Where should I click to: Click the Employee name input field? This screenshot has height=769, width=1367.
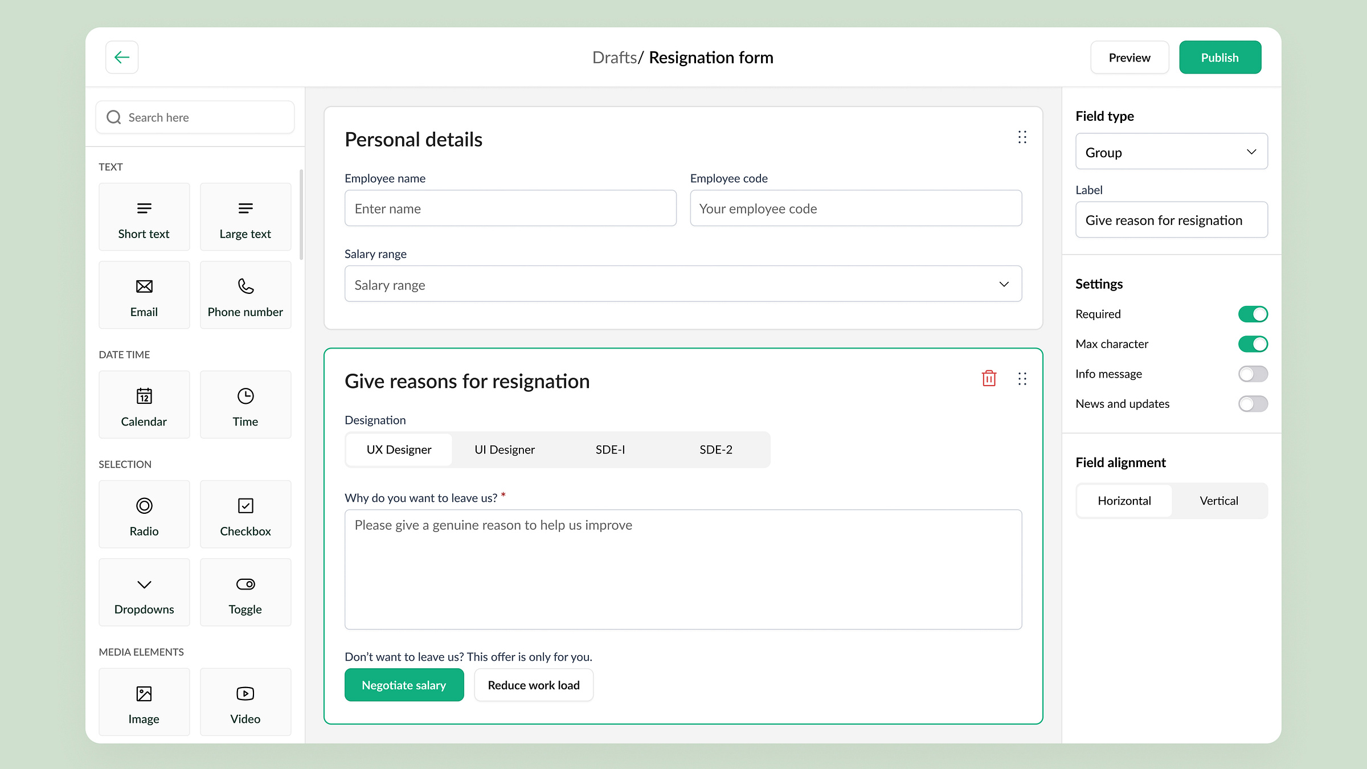[510, 208]
